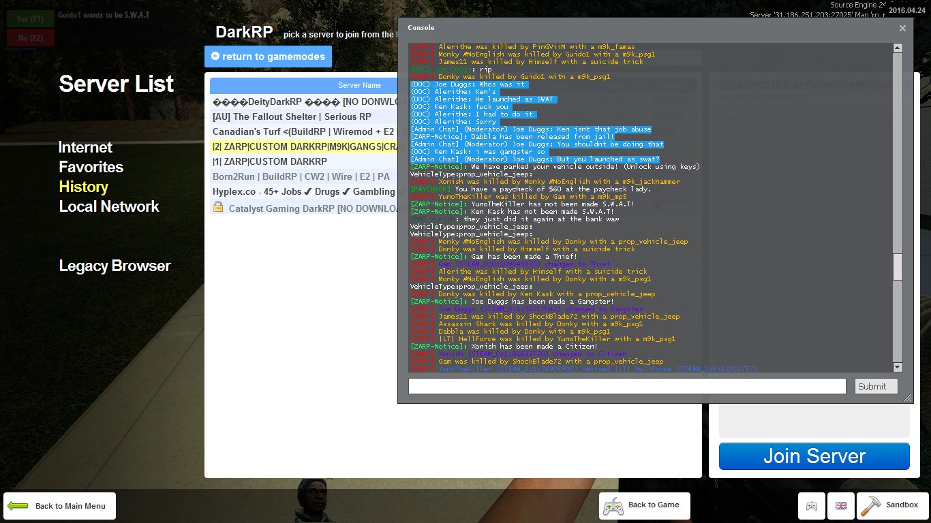931x523 pixels.
Task: Open the Internet server category
Action: coord(85,147)
